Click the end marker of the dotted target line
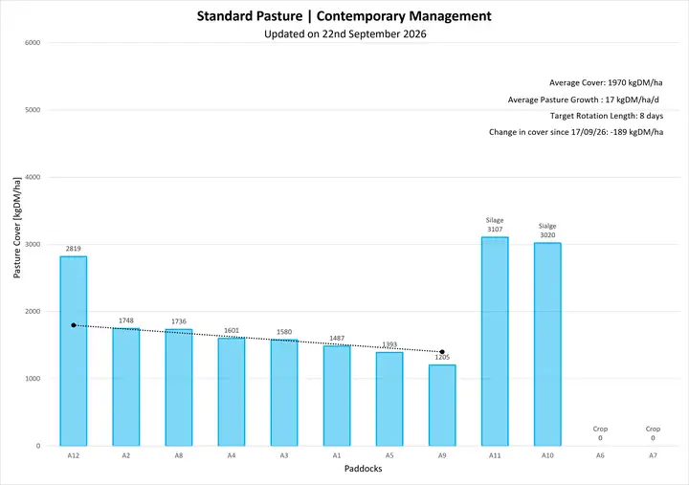 [442, 352]
